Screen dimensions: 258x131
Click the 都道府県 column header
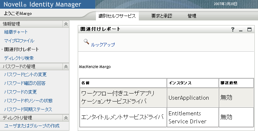point(236,83)
